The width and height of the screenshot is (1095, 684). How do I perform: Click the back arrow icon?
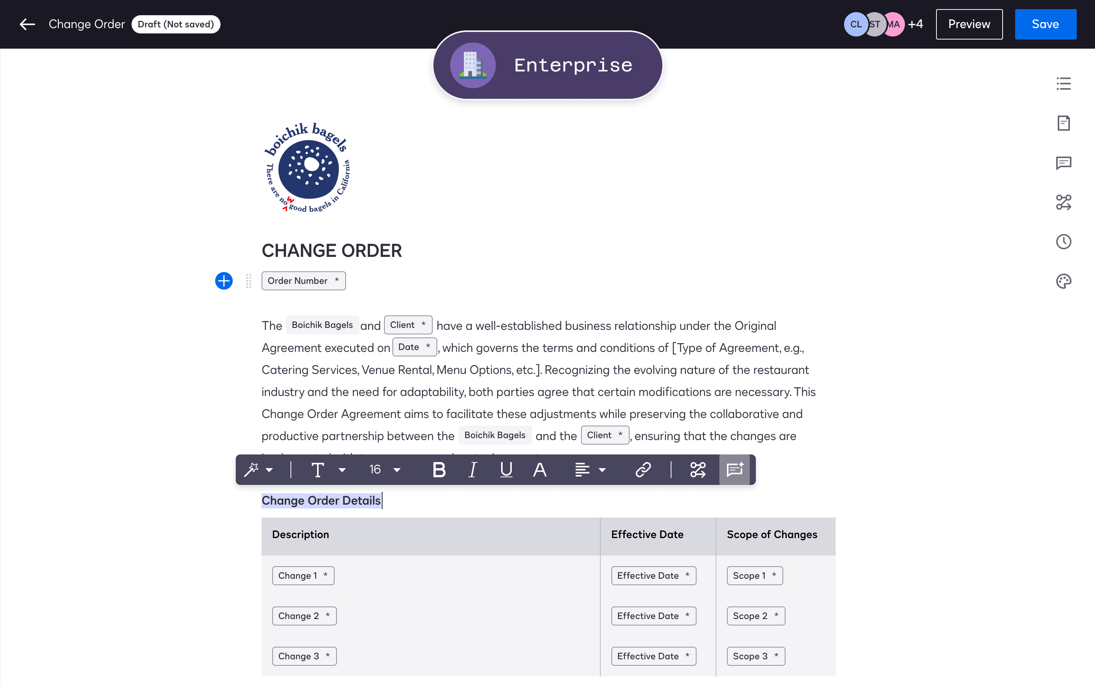(27, 24)
